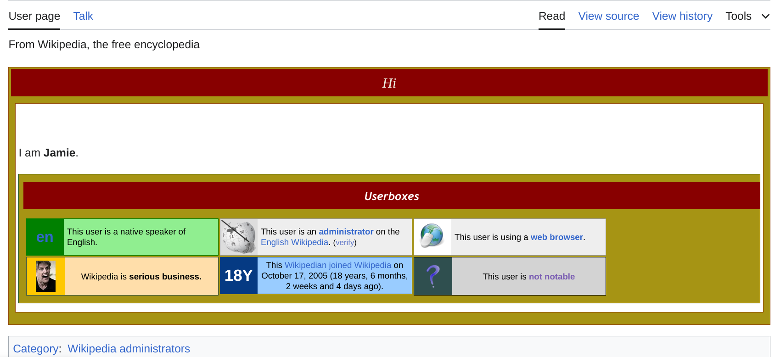Open the 'Wikipedian joined Wikipedia' link
This screenshot has height=357, width=775.
tap(338, 265)
